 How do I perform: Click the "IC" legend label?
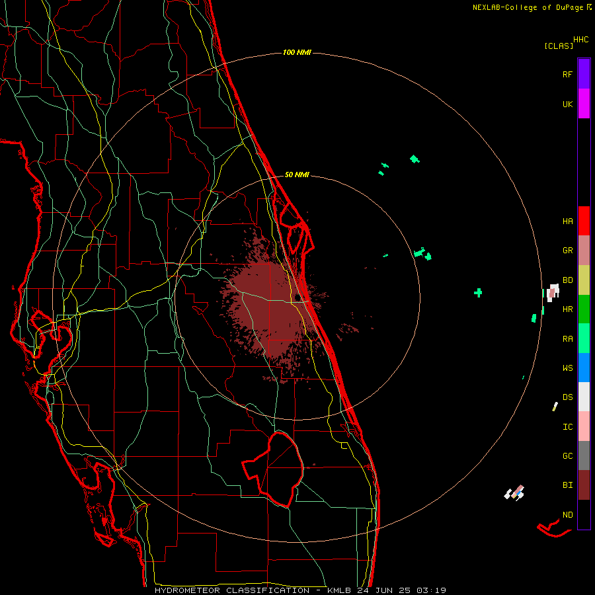(567, 427)
